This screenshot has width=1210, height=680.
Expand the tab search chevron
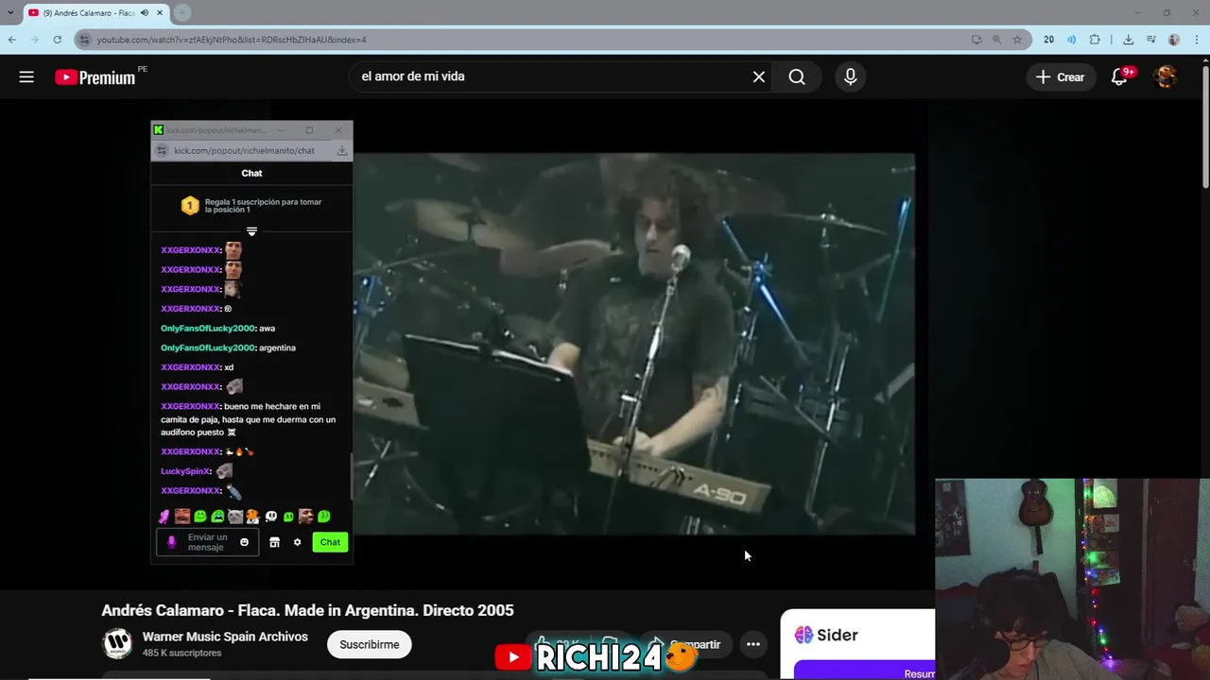tap(10, 13)
